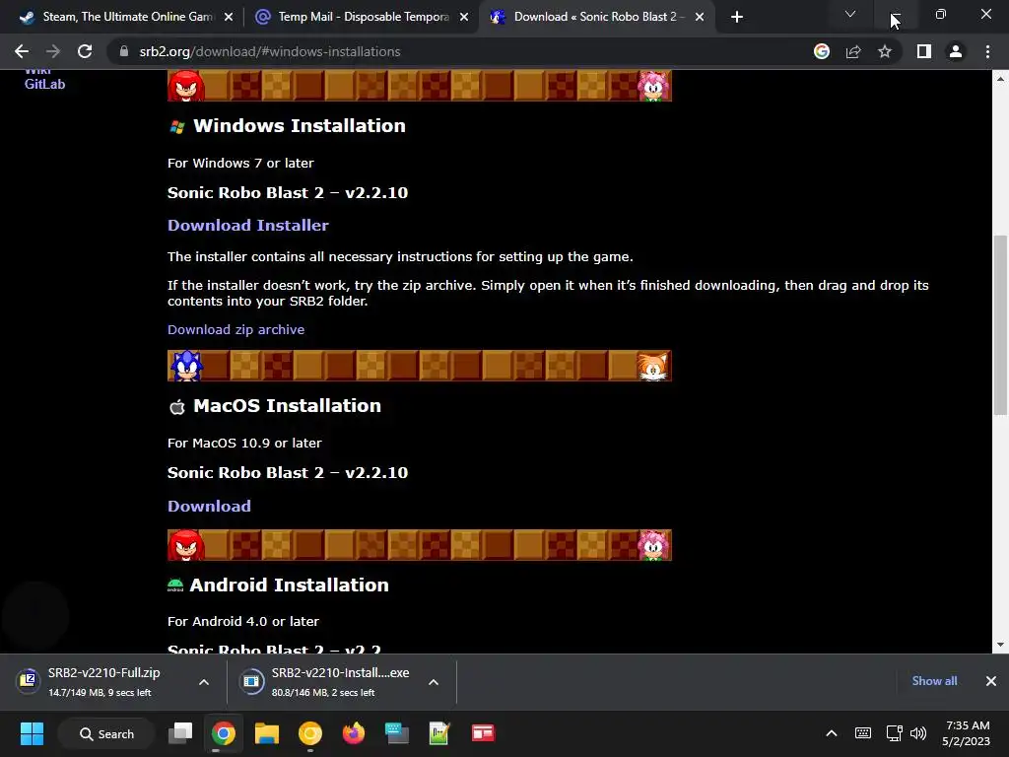
Task: Bookmark this page with the star icon
Action: point(885,51)
